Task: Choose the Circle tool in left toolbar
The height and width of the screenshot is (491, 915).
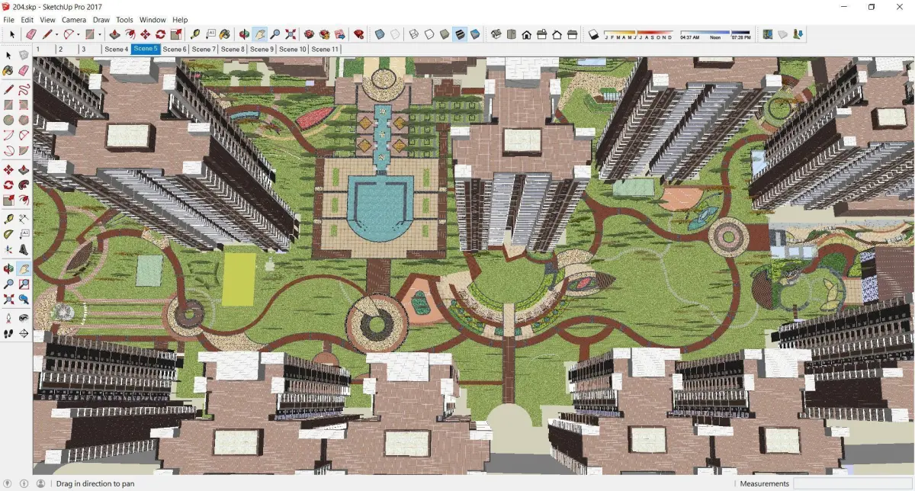Action: [8, 120]
